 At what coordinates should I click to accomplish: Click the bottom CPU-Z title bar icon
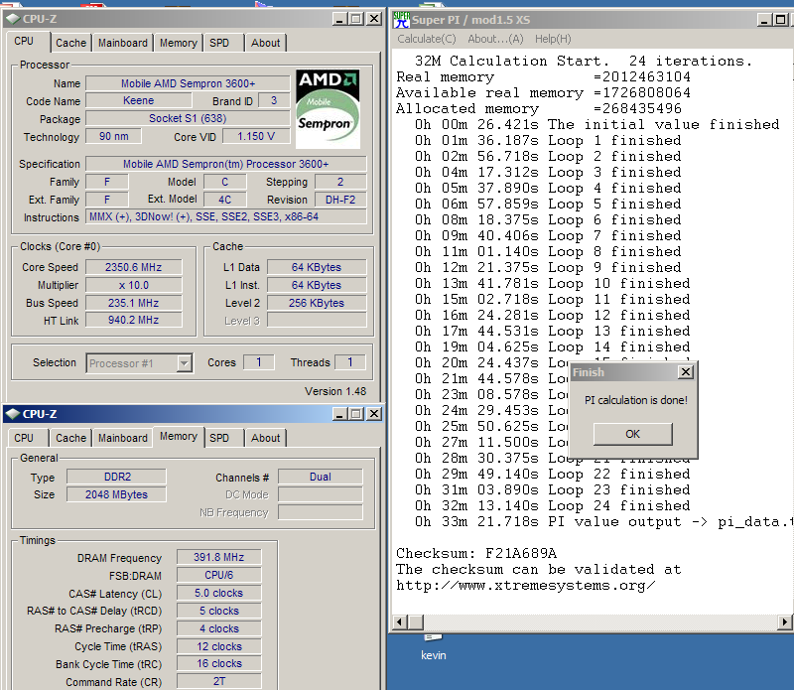(x=13, y=414)
